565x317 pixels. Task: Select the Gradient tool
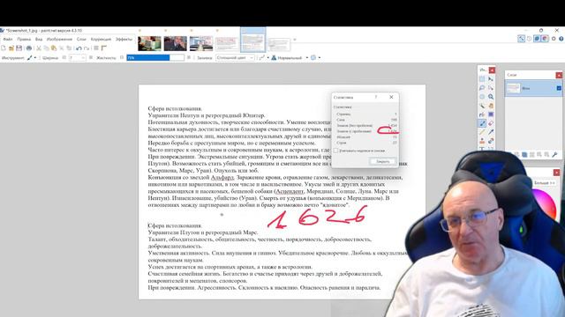coord(491,114)
